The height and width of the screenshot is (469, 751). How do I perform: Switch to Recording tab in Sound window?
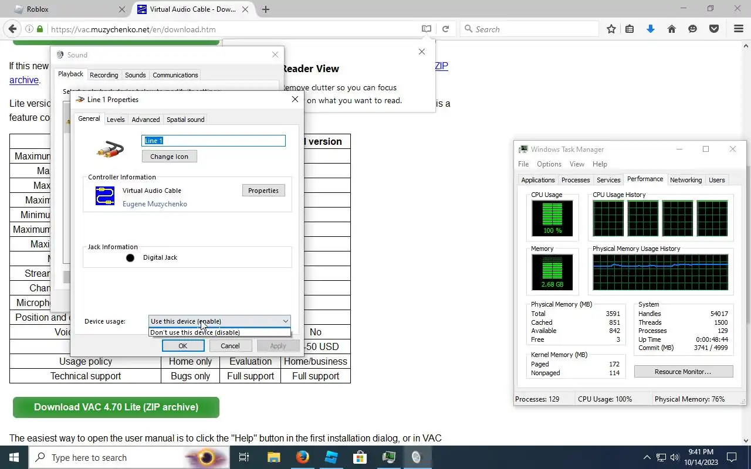point(104,75)
